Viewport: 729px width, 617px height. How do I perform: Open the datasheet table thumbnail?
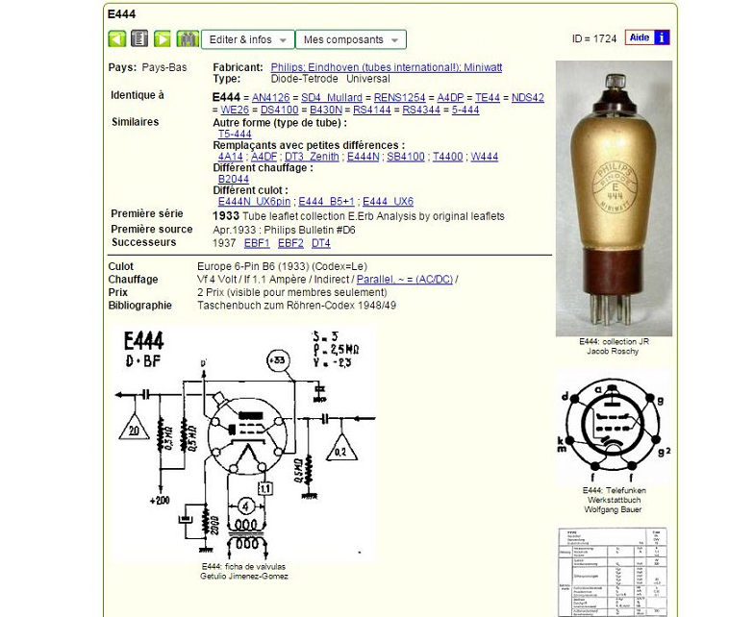613,572
